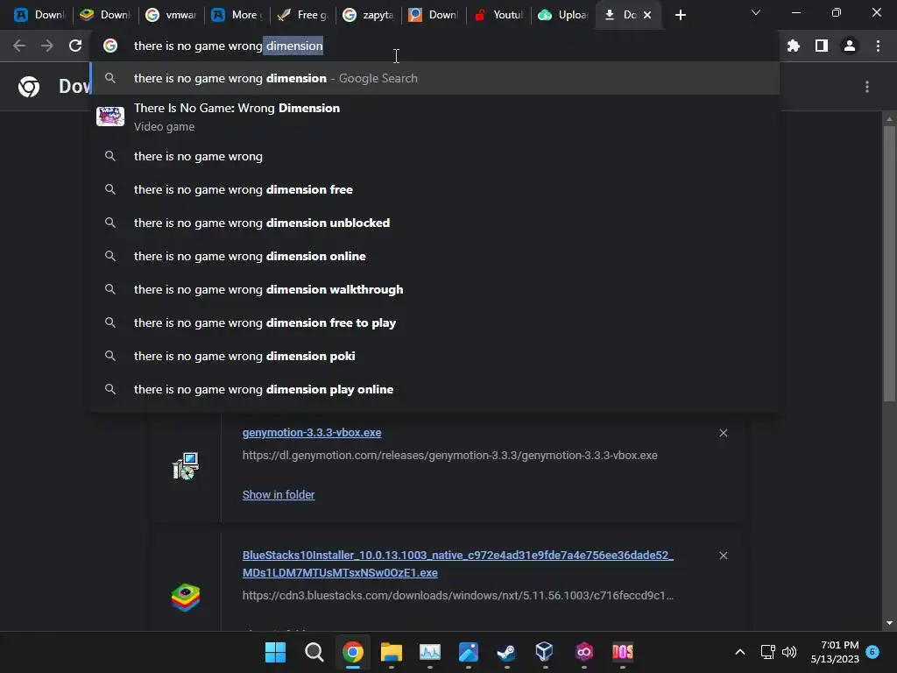
Task: Switch to the Upload tab
Action: 565,15
